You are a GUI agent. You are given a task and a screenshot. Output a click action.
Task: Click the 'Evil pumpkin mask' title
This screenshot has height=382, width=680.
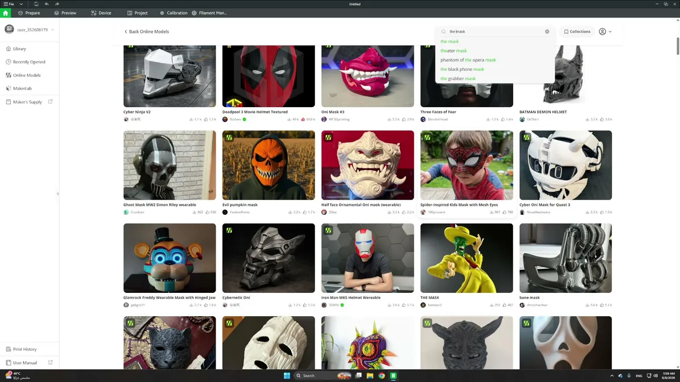(x=240, y=205)
